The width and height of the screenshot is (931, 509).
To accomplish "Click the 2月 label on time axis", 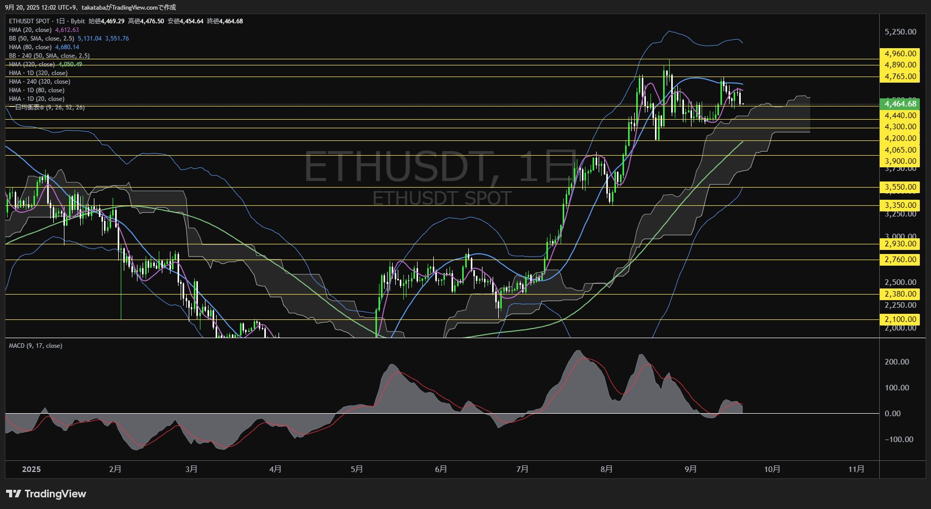I will [115, 469].
